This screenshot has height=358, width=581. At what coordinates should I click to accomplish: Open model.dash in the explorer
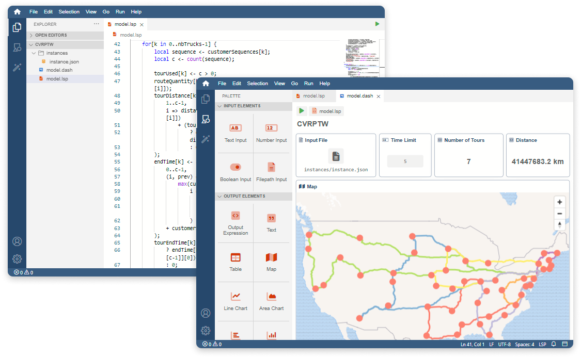[x=59, y=70]
